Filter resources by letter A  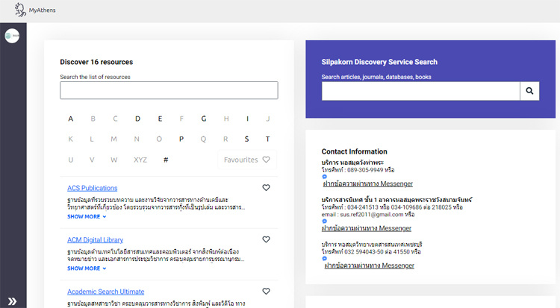click(71, 119)
